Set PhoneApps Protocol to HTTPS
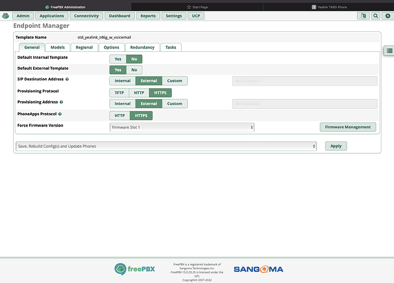Image resolution: width=394 pixels, height=283 pixels. [141, 115]
